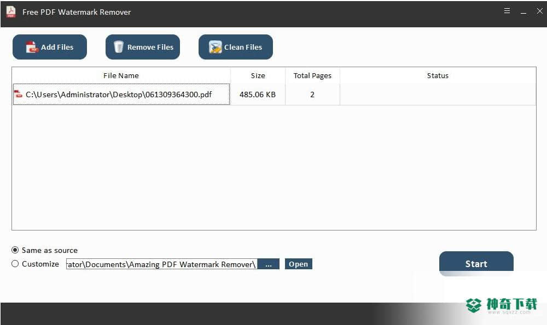Click the total pages value 2
This screenshot has height=325, width=547.
[312, 94]
